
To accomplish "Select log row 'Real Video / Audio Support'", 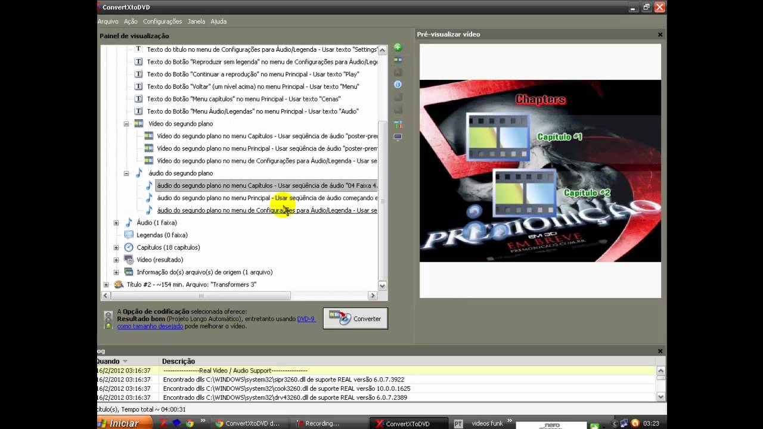I will [376, 371].
